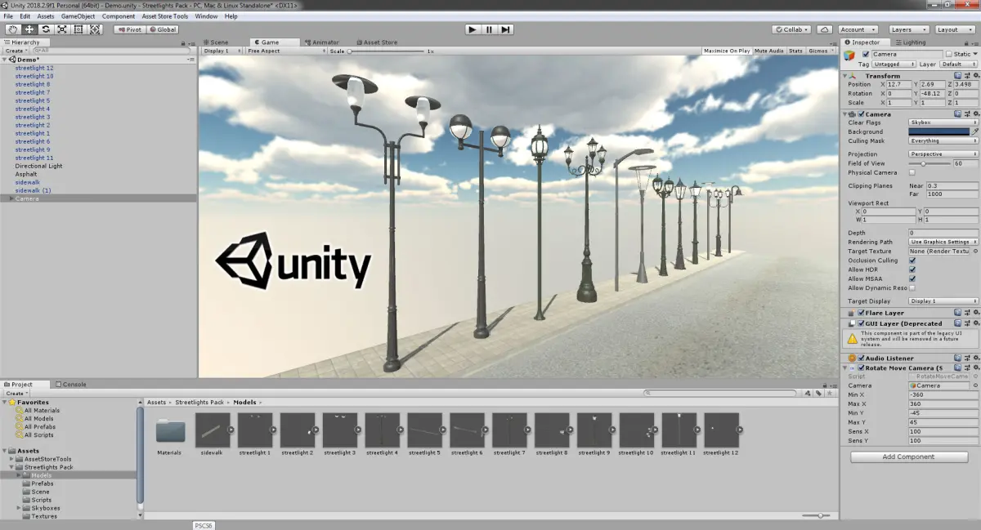Select the Scale tool in toolbar

(x=62, y=29)
